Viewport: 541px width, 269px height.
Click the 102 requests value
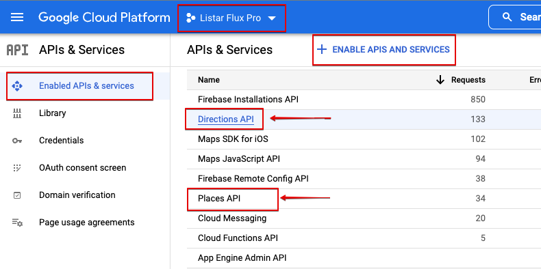click(478, 139)
